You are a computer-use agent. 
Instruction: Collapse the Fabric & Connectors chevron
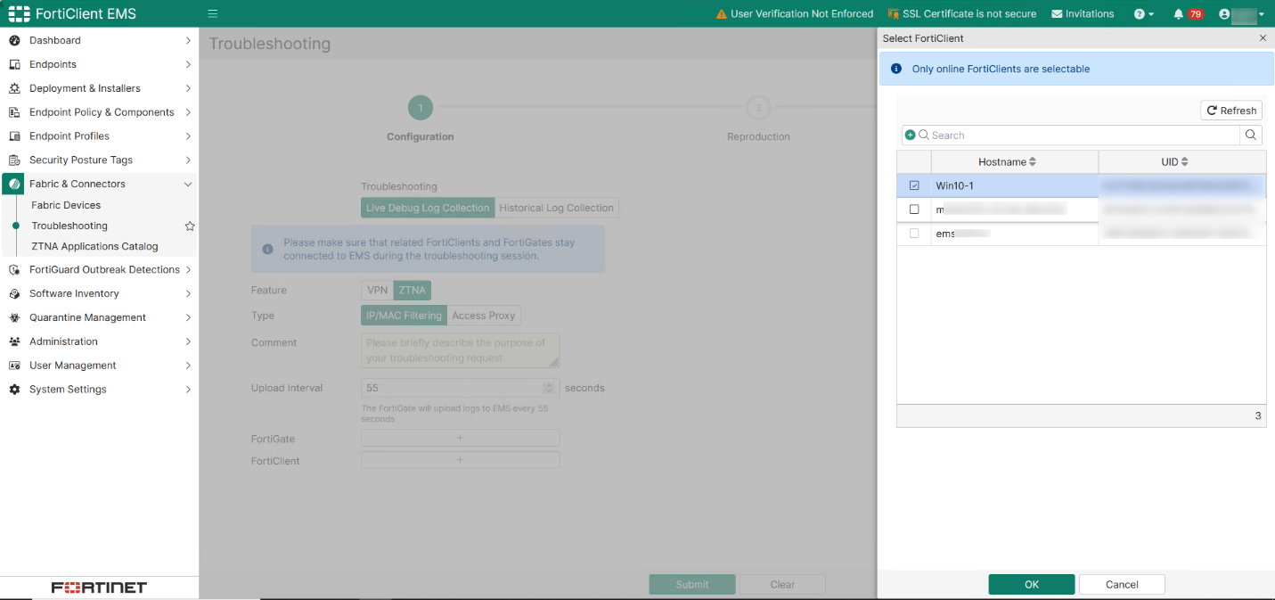click(188, 184)
